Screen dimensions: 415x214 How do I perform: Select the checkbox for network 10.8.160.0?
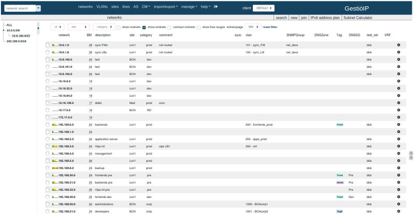pos(48,59)
